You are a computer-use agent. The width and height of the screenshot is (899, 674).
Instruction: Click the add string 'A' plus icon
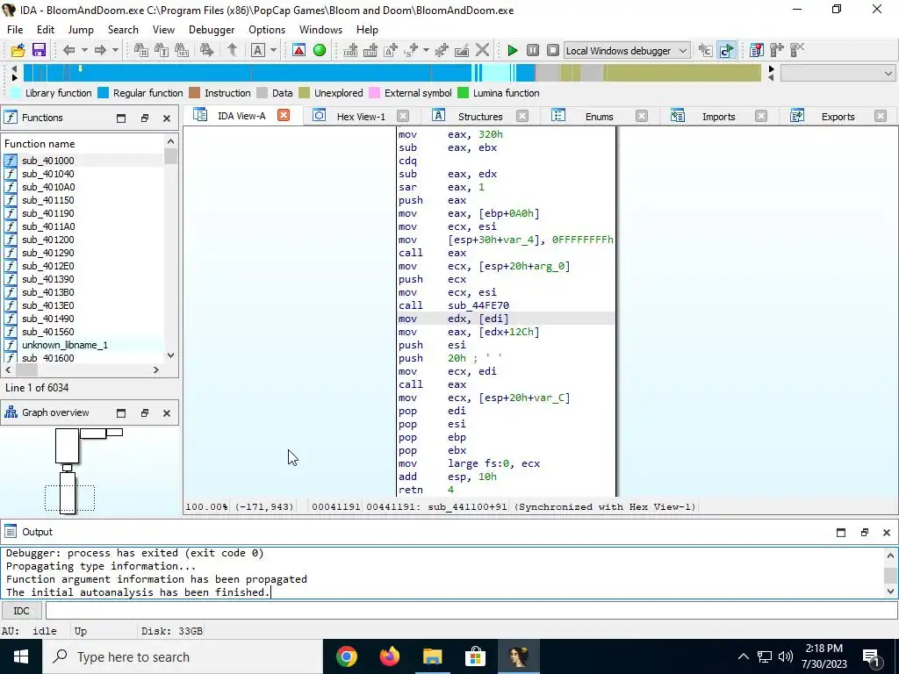[391, 50]
